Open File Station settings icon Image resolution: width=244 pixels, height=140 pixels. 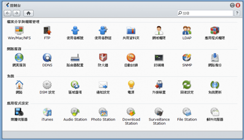(187, 112)
